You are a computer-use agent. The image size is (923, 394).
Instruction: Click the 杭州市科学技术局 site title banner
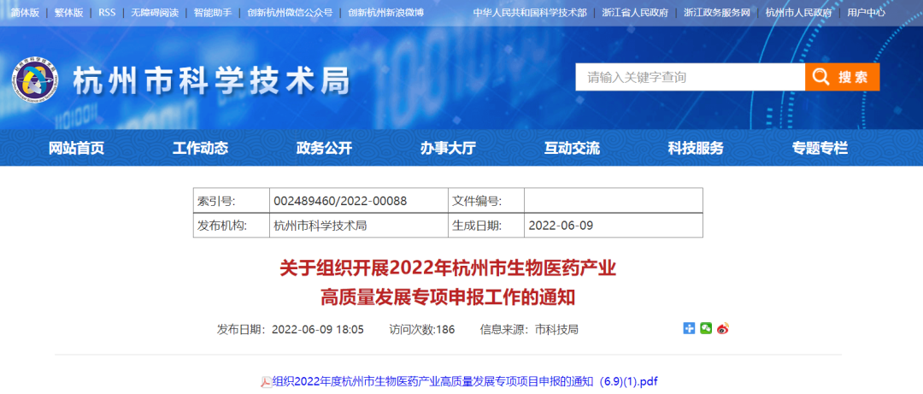point(211,81)
